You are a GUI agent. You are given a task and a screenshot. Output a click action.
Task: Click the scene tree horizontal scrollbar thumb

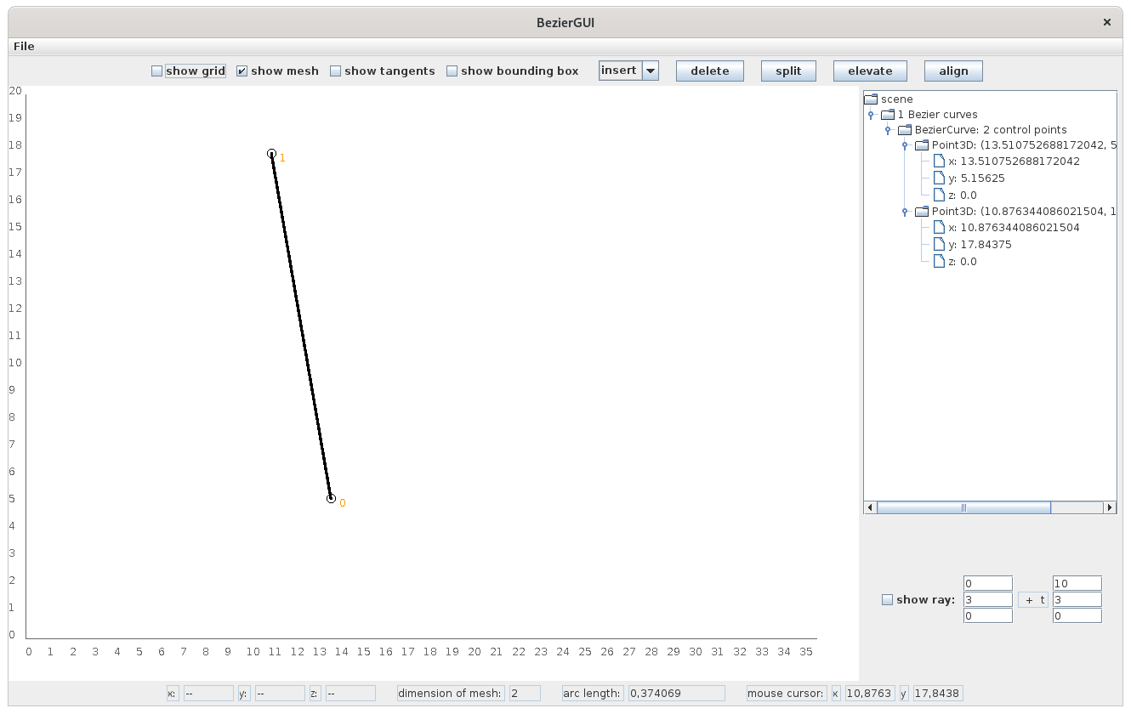963,507
